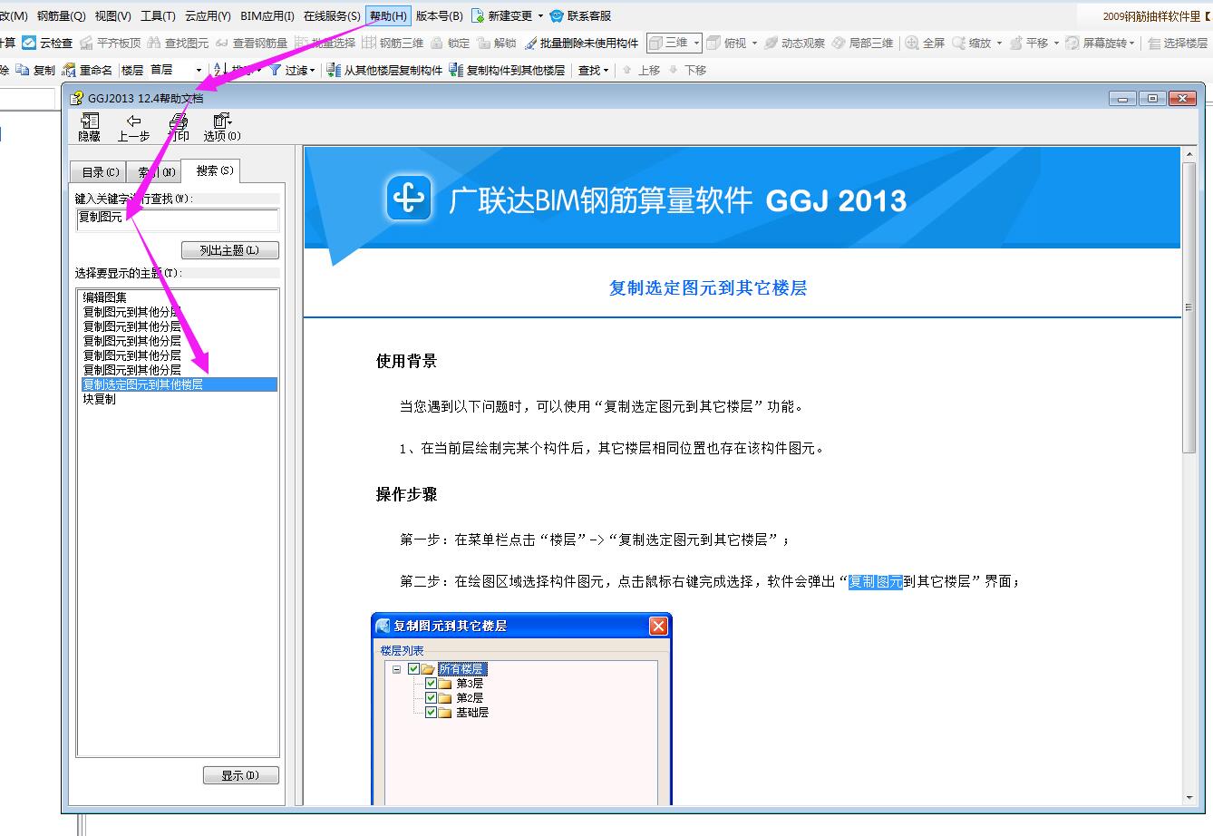The width and height of the screenshot is (1213, 836).
Task: Click the 显示(D) button
Action: 240,775
